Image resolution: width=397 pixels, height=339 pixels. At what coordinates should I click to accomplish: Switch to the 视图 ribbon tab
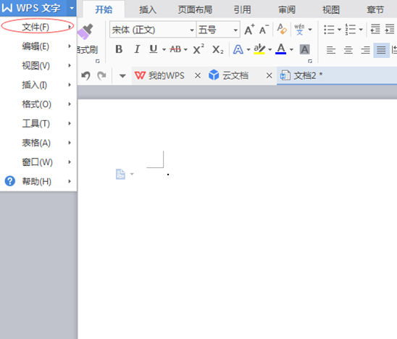click(331, 10)
